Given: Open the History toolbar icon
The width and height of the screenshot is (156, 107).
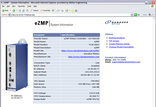Looking at the screenshot, I should pos(53,10).
